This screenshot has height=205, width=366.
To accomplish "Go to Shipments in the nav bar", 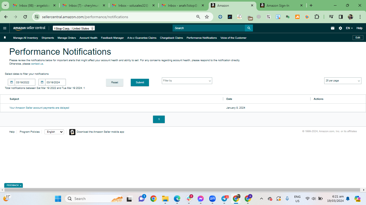I will tap(48, 38).
